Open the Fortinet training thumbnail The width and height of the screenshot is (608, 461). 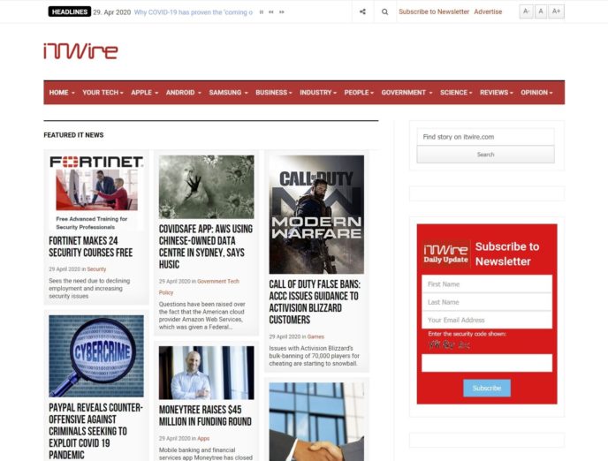(x=96, y=193)
